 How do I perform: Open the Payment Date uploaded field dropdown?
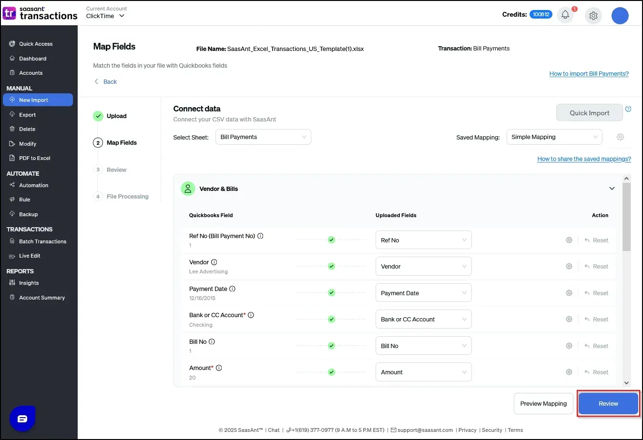tap(424, 293)
